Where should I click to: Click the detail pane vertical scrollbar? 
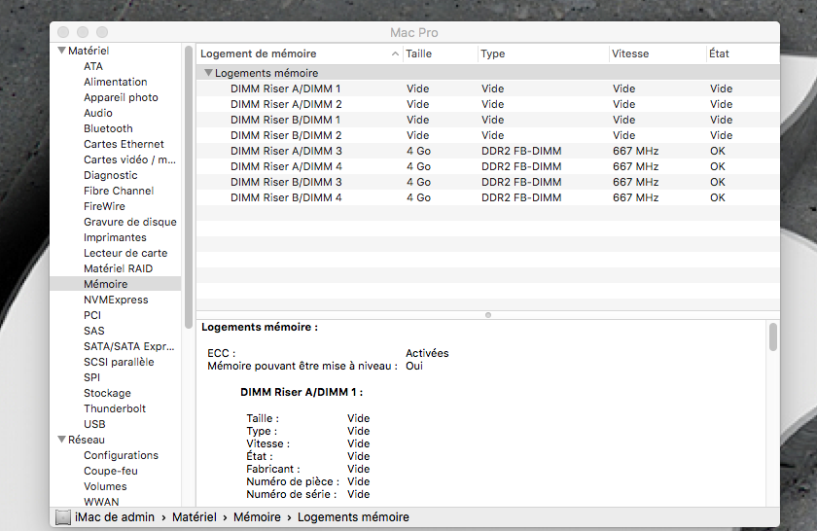tap(773, 336)
